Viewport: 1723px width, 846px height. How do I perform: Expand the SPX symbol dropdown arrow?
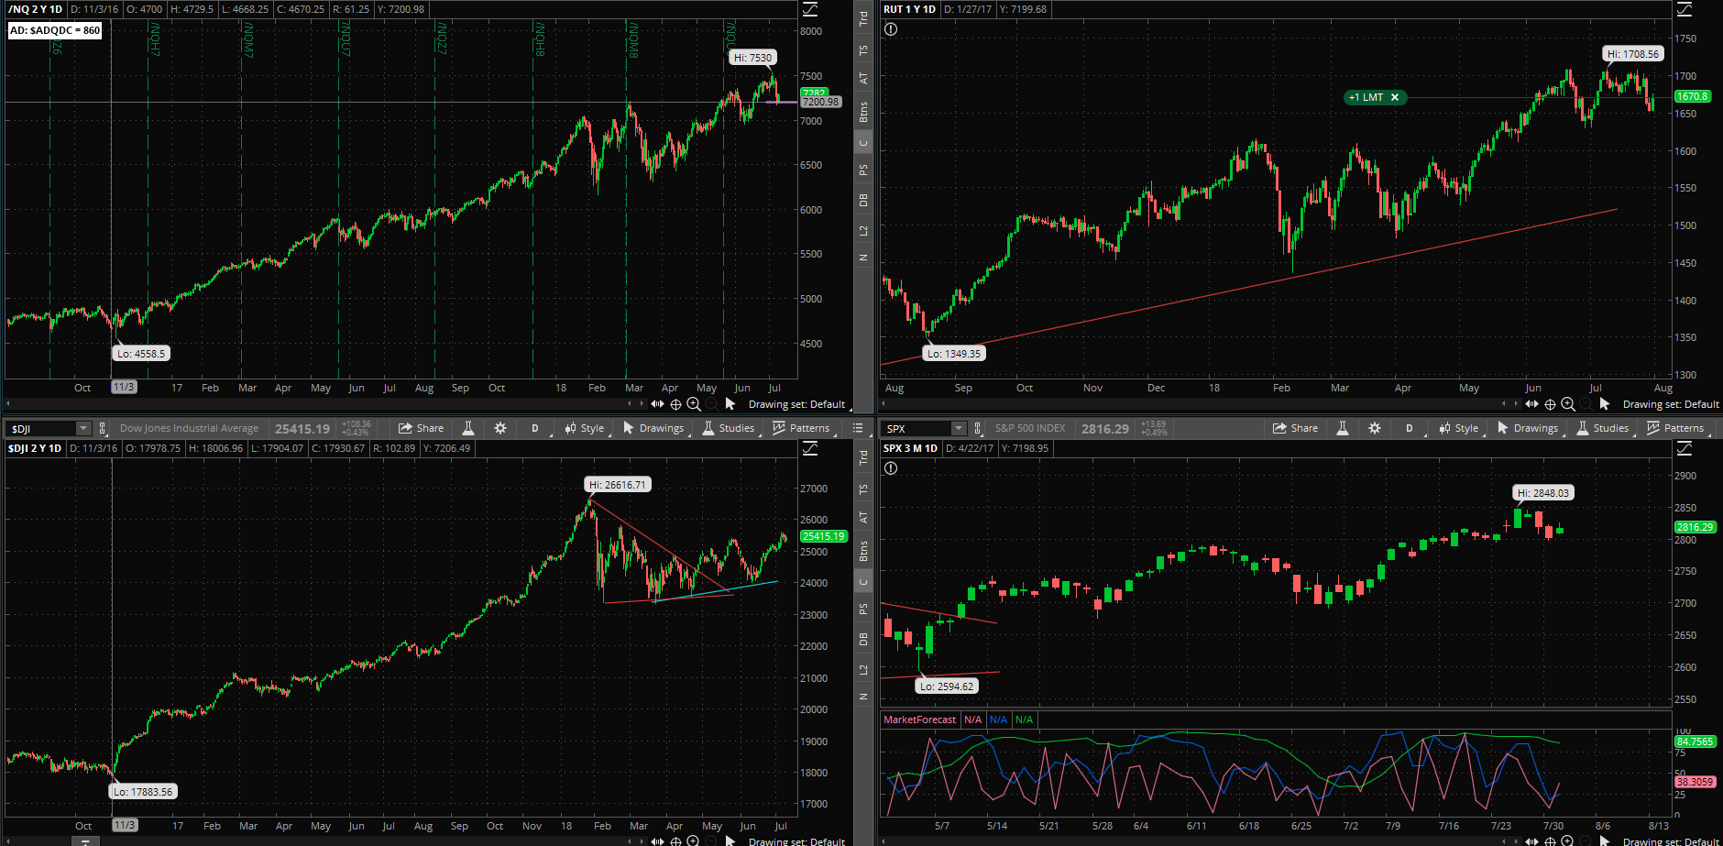click(x=959, y=428)
